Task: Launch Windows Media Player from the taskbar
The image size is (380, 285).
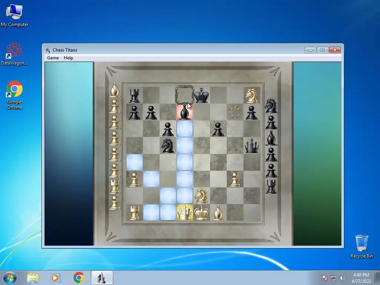Action: [55, 278]
